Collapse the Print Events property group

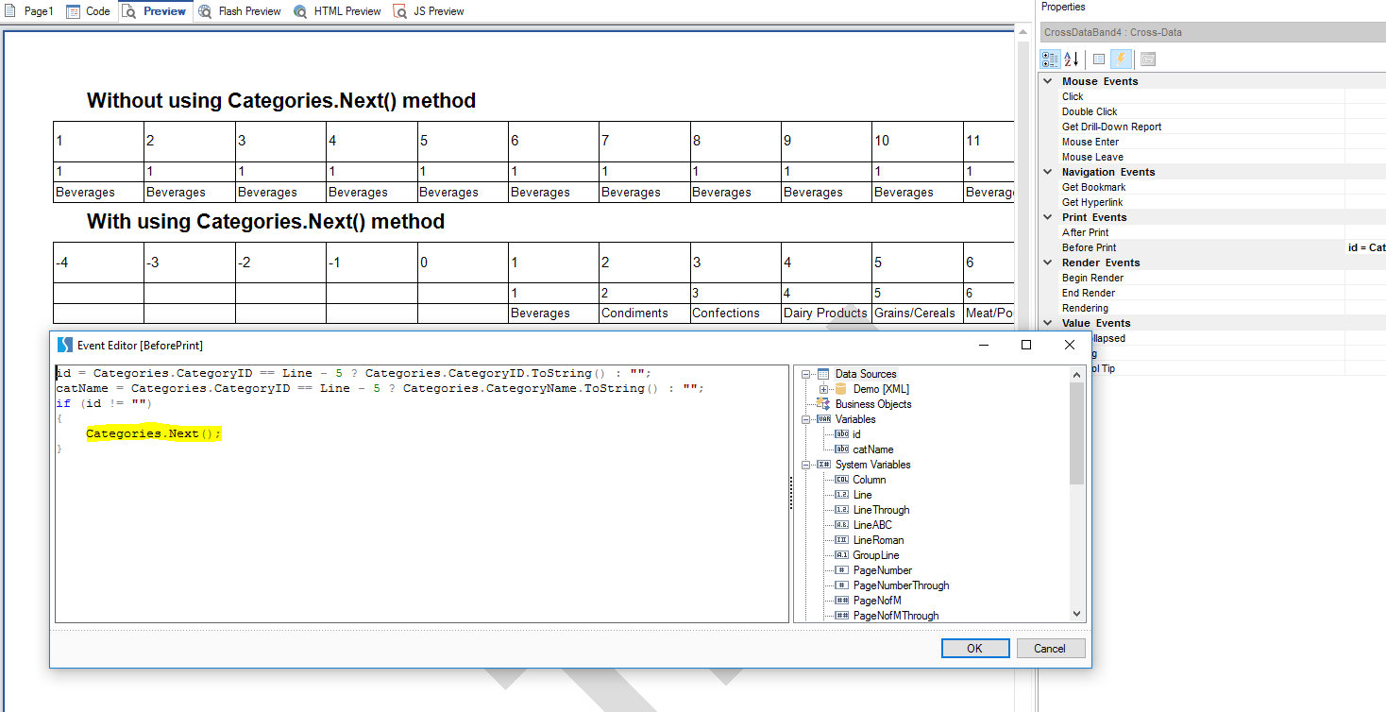click(1047, 217)
